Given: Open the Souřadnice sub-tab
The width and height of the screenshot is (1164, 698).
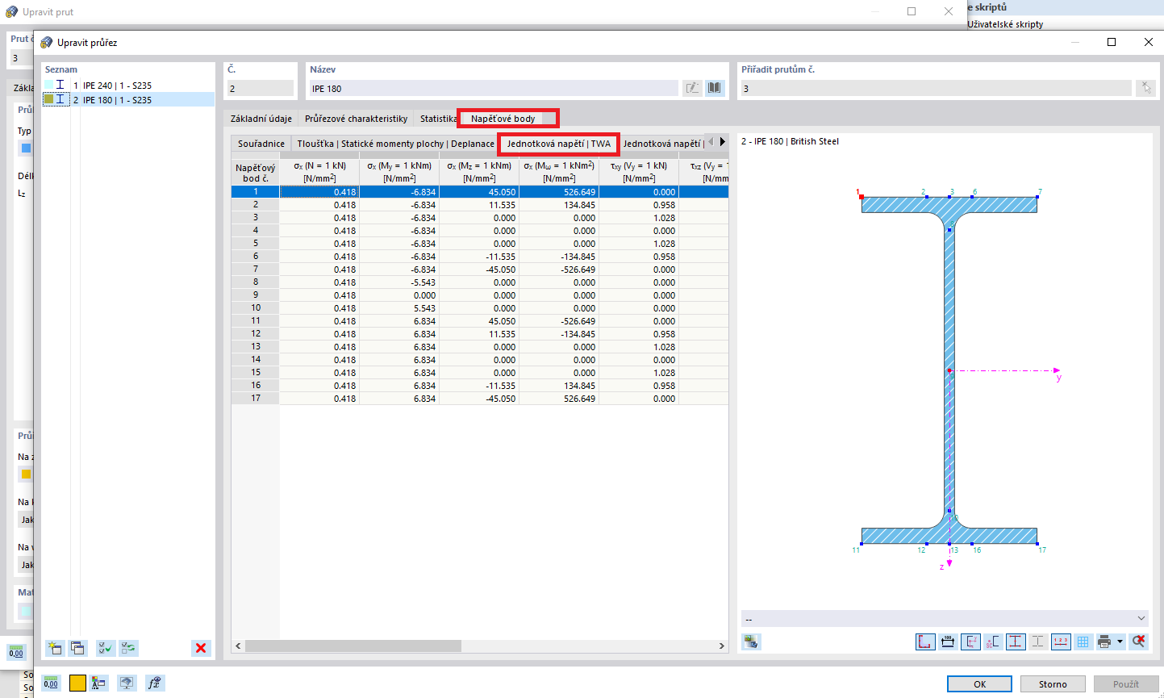Looking at the screenshot, I should (x=261, y=144).
